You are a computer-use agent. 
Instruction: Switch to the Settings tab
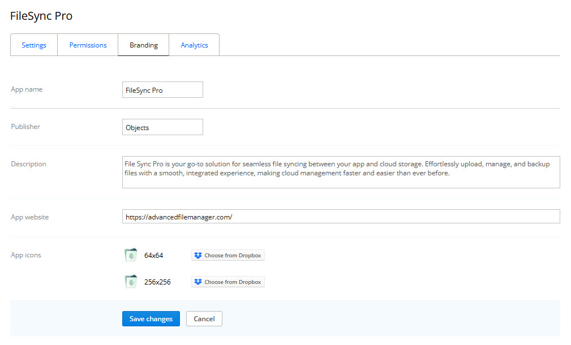[x=33, y=45]
